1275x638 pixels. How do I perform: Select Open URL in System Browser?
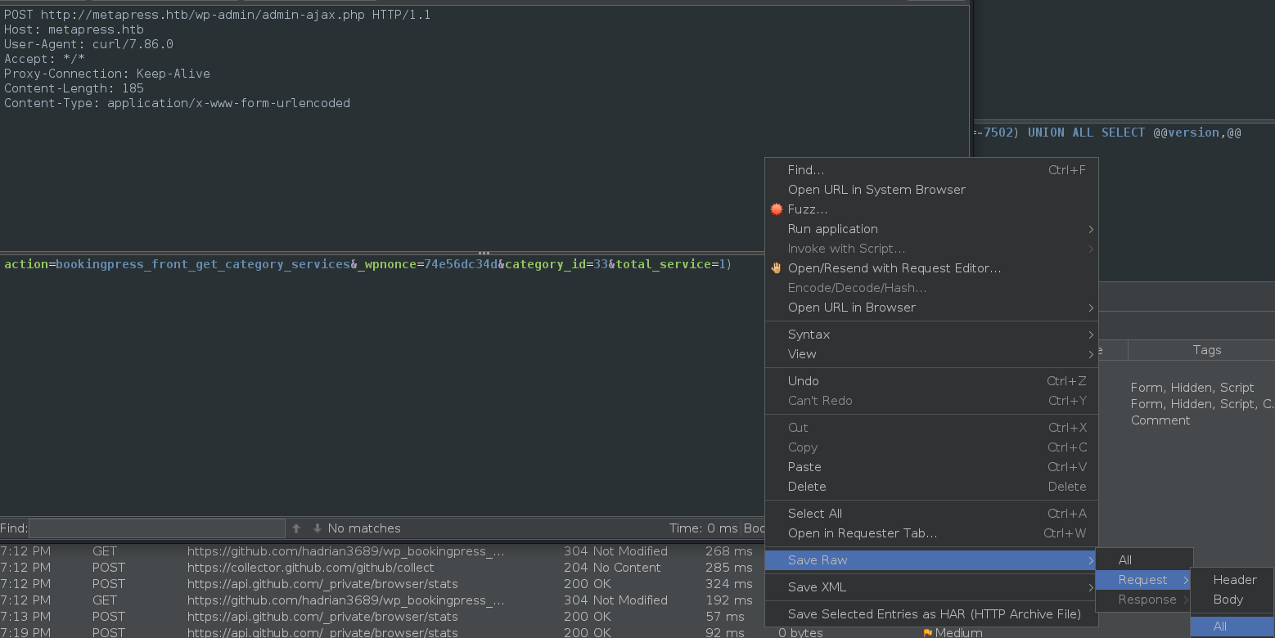931,190
